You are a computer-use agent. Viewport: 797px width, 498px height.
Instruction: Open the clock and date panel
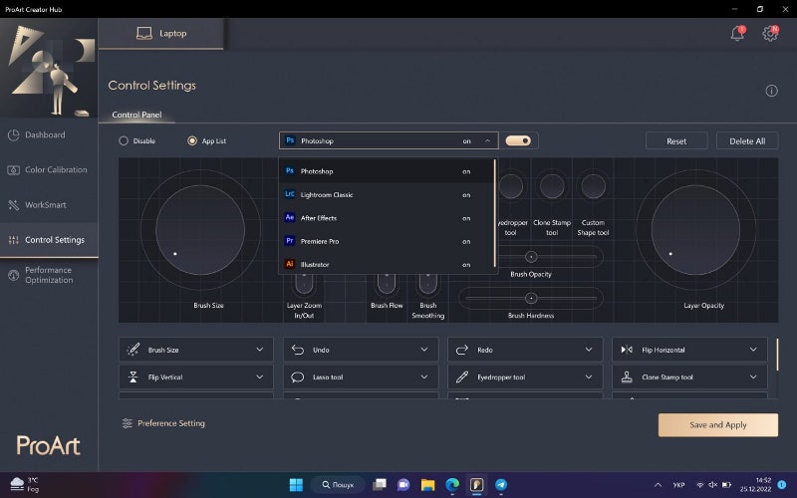coord(755,485)
